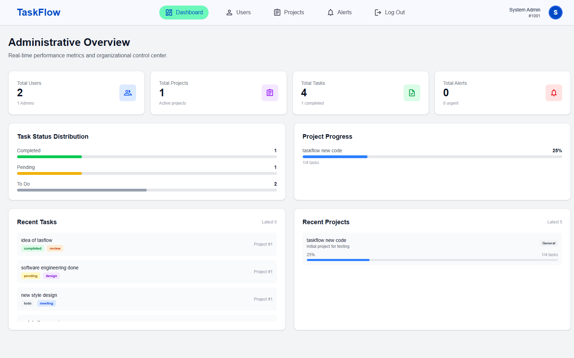Navigate to Projects

click(289, 13)
